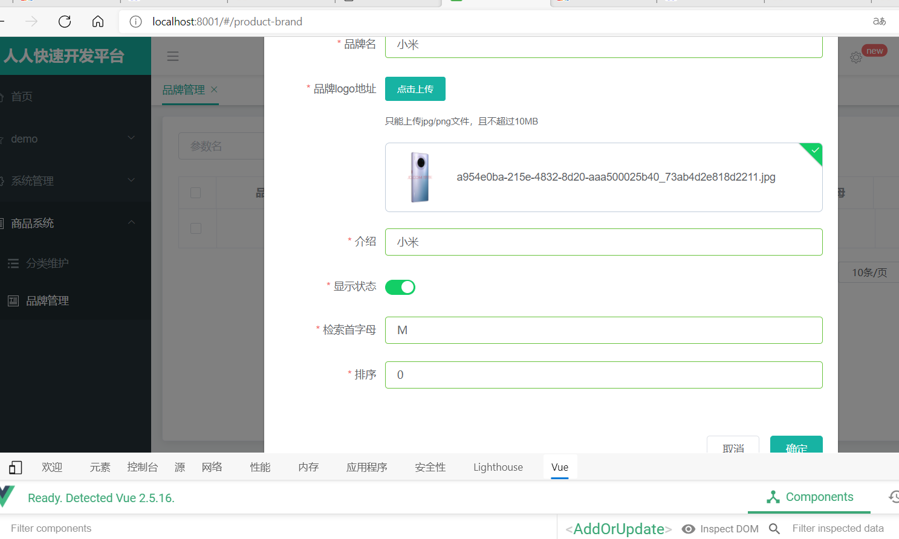Image resolution: width=899 pixels, height=539 pixels.
Task: Switch to the 元素 DevTools tab
Action: click(100, 467)
